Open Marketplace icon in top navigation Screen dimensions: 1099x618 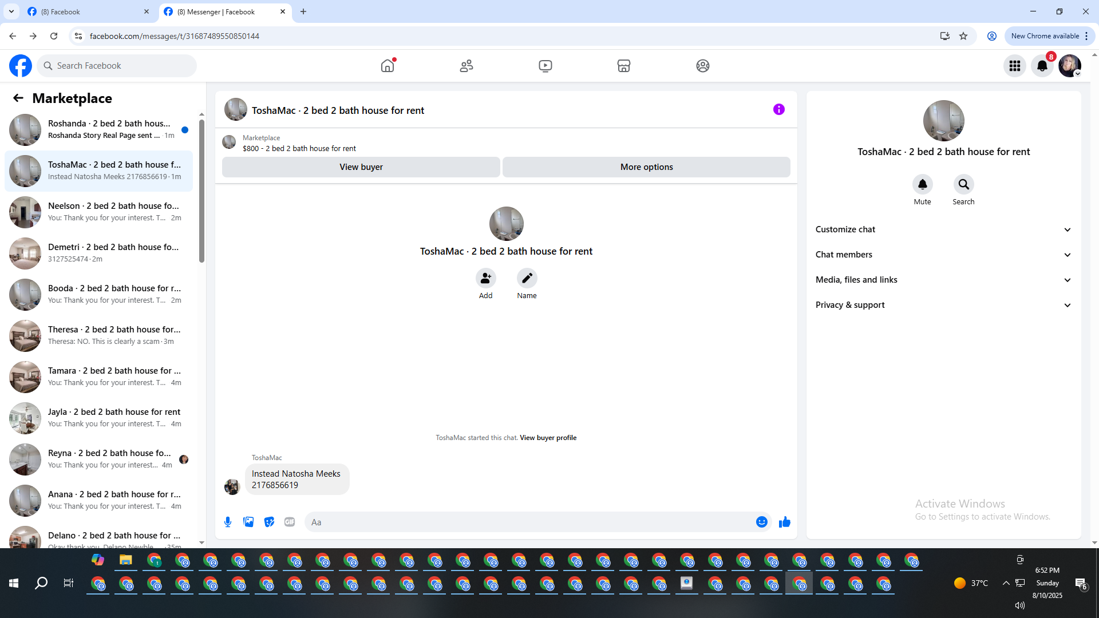pyautogui.click(x=623, y=66)
